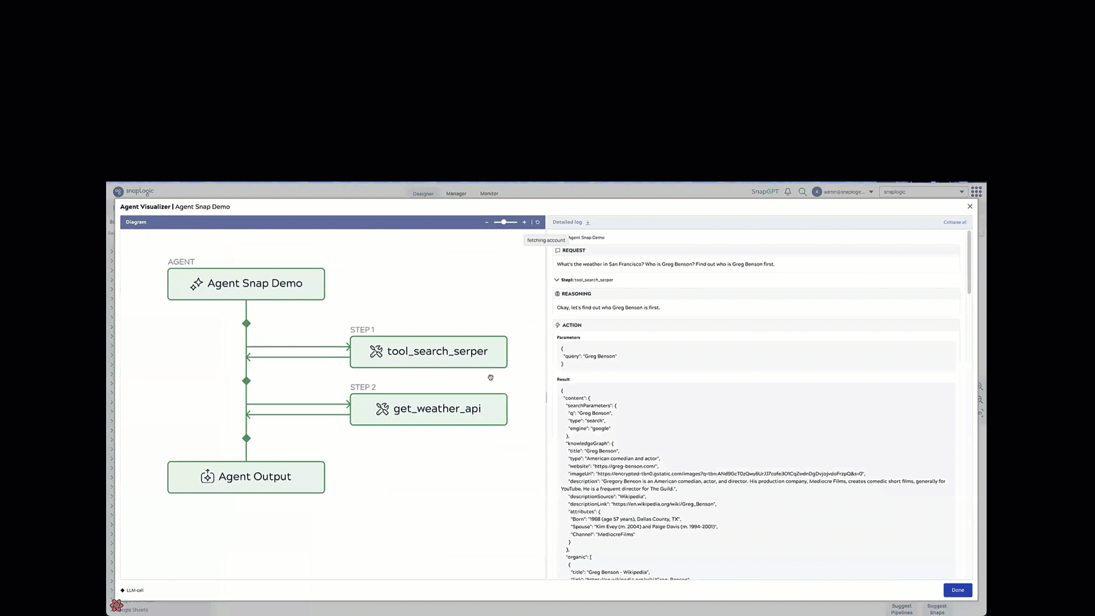
Task: Switch to the Monitor tab
Action: (x=489, y=194)
